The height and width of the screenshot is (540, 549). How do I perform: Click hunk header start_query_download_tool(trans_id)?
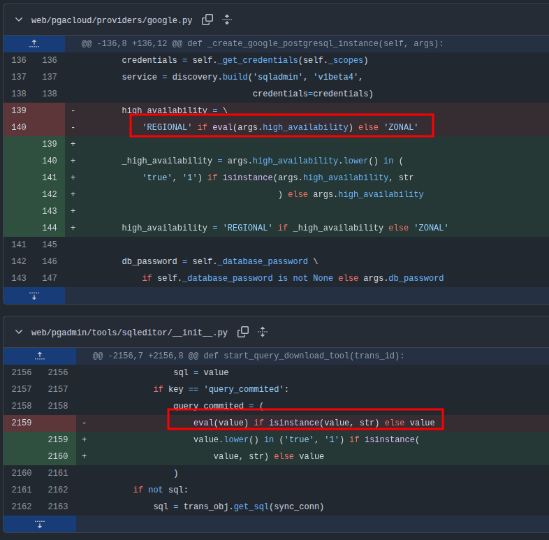[248, 356]
